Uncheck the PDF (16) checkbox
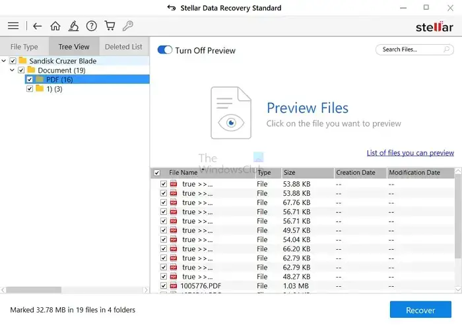 [30, 79]
